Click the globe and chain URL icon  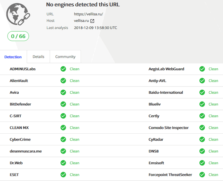[18, 14]
